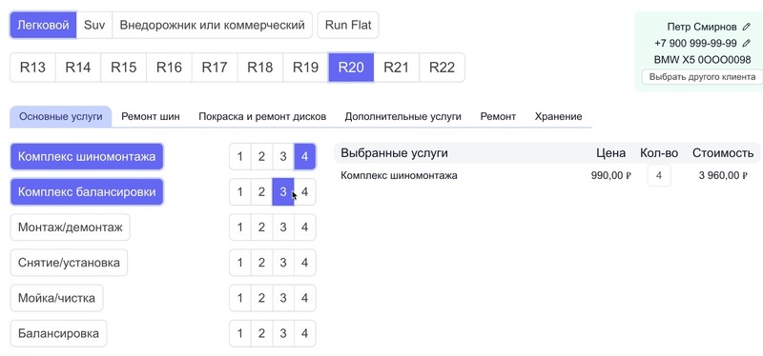
Task: Set Снятие/установка quantity to 3
Action: tap(283, 263)
